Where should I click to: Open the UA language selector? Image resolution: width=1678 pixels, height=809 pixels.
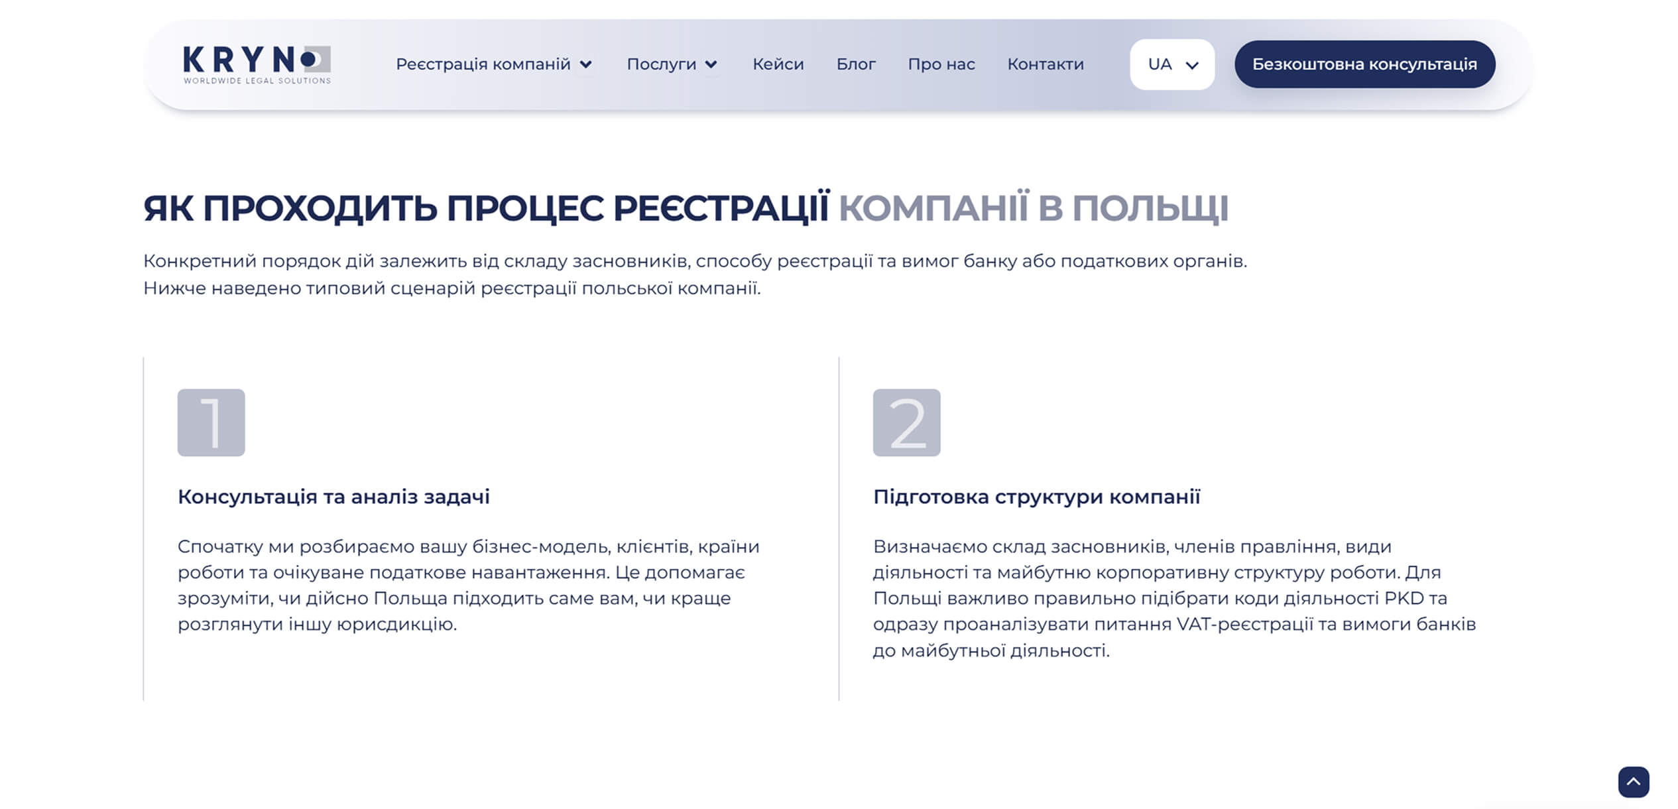point(1172,64)
